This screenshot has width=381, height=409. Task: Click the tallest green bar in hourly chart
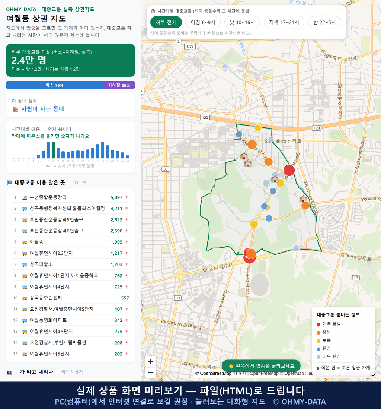[x=53, y=150]
